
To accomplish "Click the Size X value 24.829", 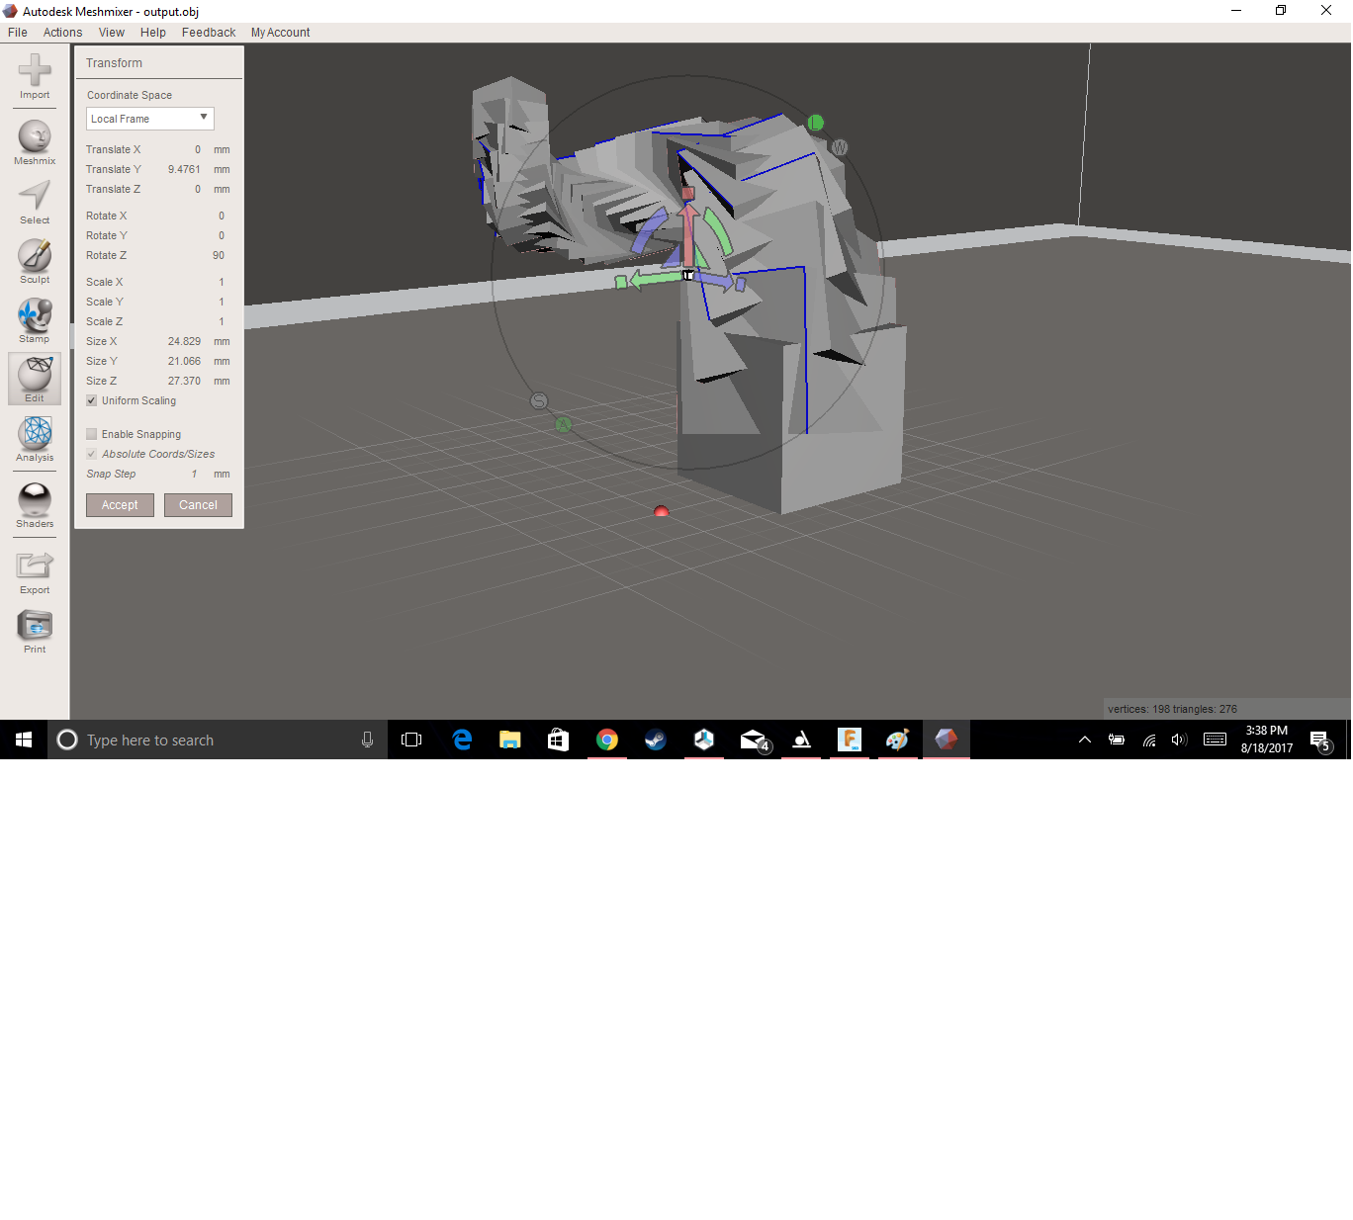I will tap(184, 341).
